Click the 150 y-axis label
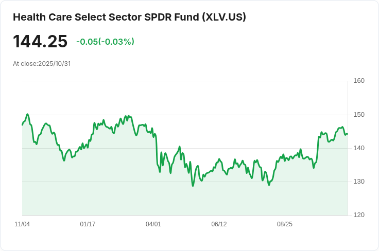Viewport: 379px width, 251px height. pos(359,115)
